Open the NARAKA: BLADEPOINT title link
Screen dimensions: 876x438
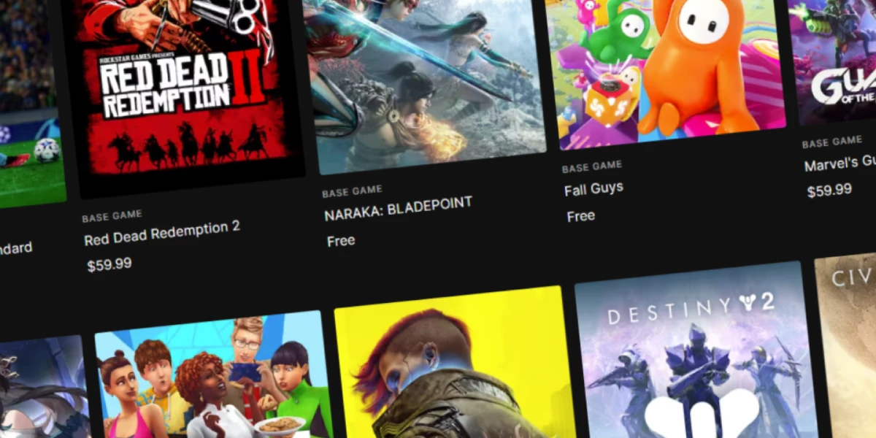399,209
